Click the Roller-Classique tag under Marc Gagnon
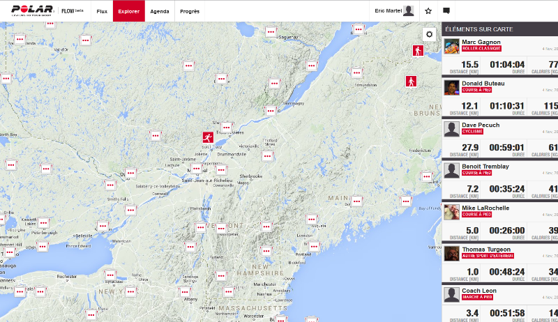 pyautogui.click(x=481, y=49)
